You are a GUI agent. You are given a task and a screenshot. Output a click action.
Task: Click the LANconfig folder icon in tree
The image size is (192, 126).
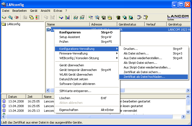pyautogui.click(x=4, y=24)
